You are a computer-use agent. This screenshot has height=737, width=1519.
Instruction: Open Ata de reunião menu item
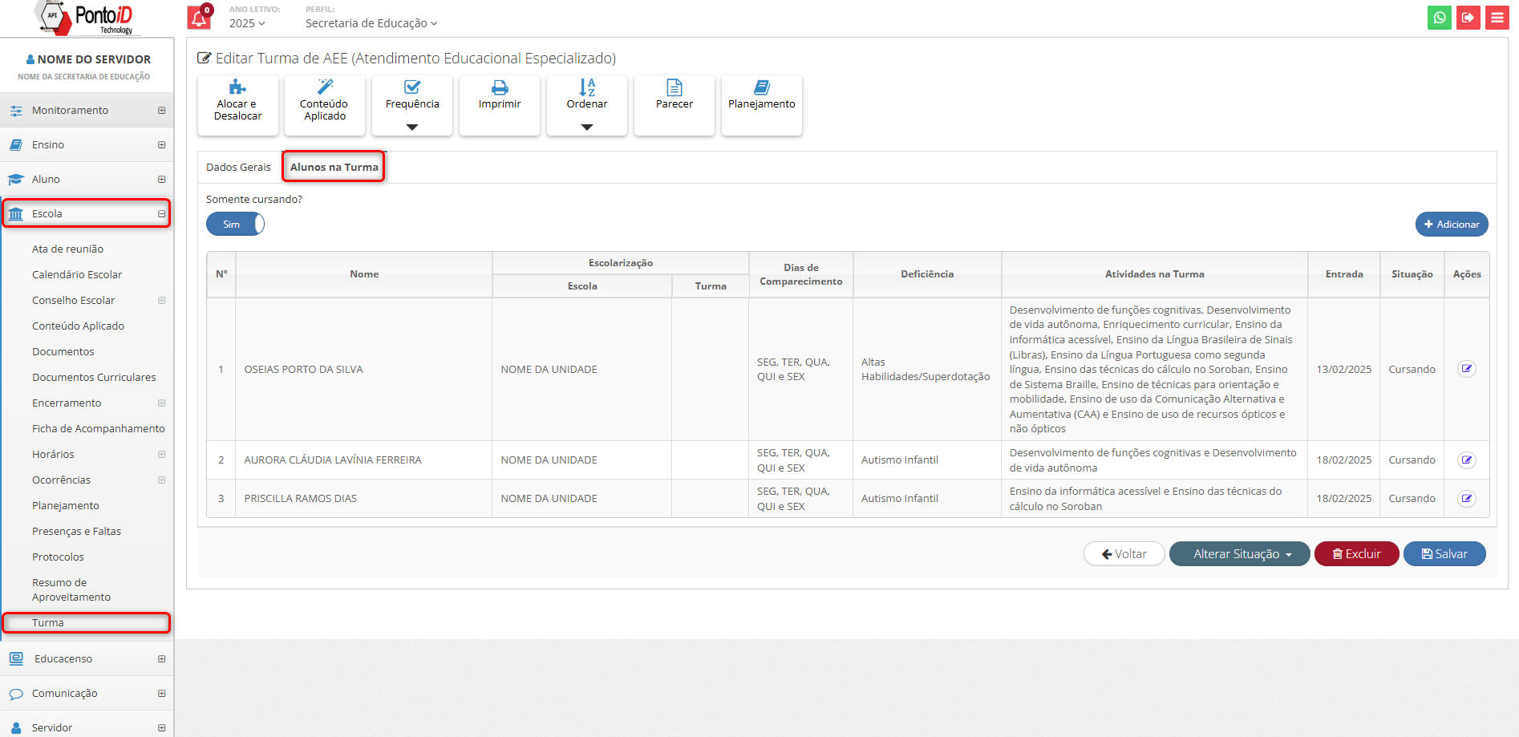coord(67,249)
